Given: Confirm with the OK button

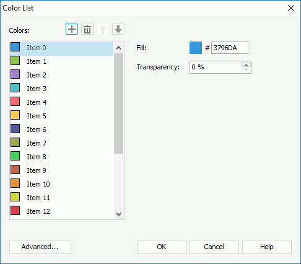Looking at the screenshot, I should (x=162, y=247).
